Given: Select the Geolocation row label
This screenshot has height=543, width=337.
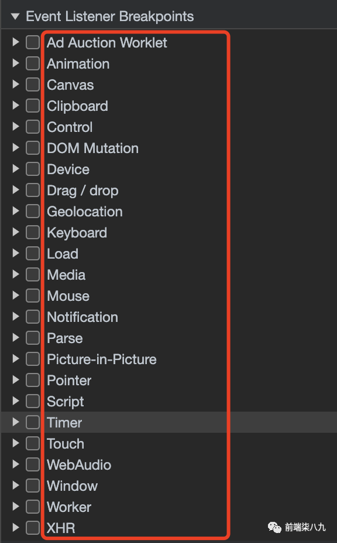Looking at the screenshot, I should click(85, 212).
